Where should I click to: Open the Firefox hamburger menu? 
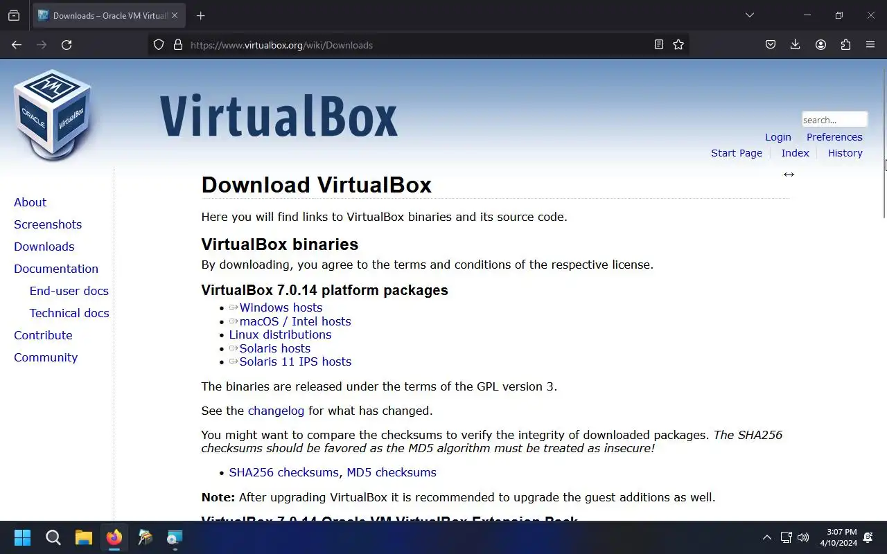click(870, 44)
